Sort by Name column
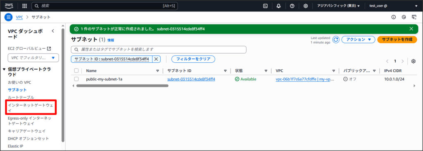This screenshot has width=423, height=151. [x=158, y=71]
